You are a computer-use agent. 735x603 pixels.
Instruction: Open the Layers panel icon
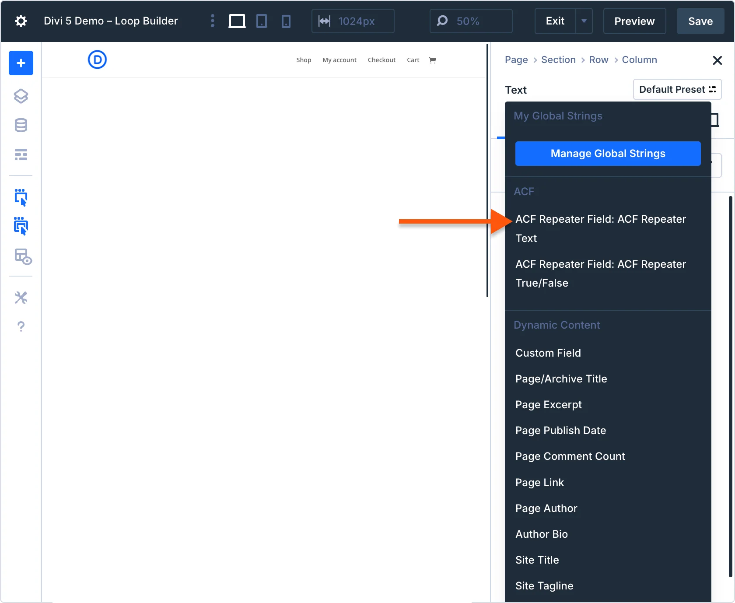(21, 97)
